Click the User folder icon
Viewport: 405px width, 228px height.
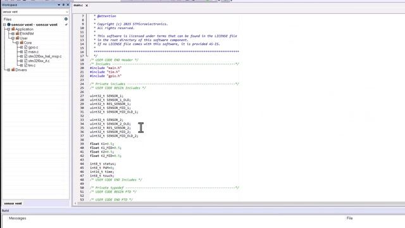17,38
